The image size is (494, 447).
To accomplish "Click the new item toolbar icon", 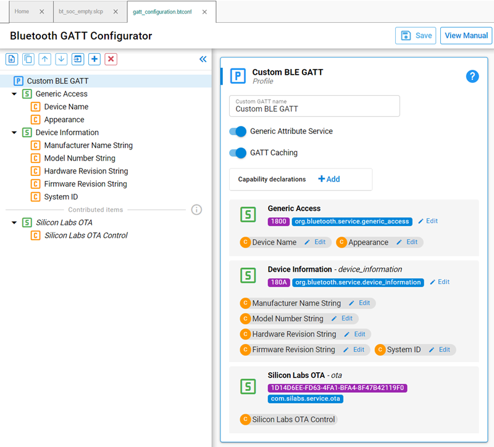I will [x=12, y=59].
